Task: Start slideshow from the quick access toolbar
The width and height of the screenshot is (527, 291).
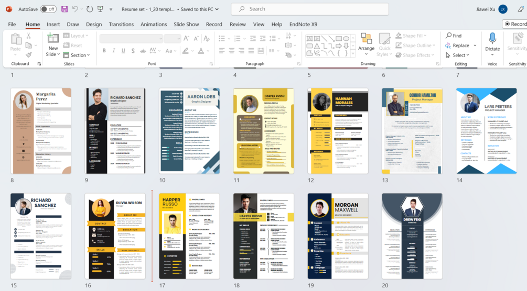Action: click(100, 9)
